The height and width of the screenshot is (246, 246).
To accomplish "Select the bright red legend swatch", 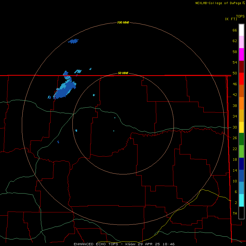I will (x=241, y=79).
